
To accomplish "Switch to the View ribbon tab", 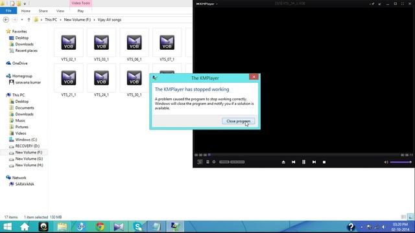I will 60,11.
